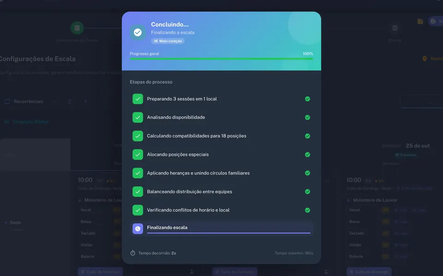Select the Sede location in the background sidebar
Viewport: 443px width, 276px height.
pos(15,223)
